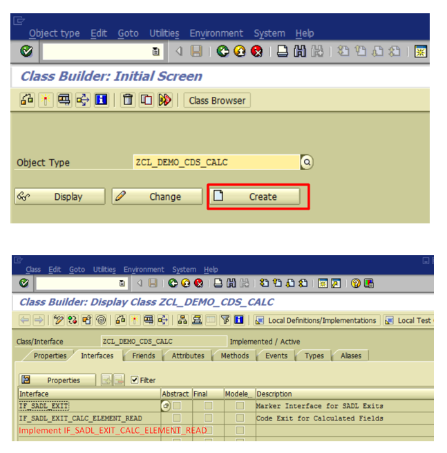447x453 pixels.
Task: Click Properties button above the Interface table
Action: (x=57, y=380)
